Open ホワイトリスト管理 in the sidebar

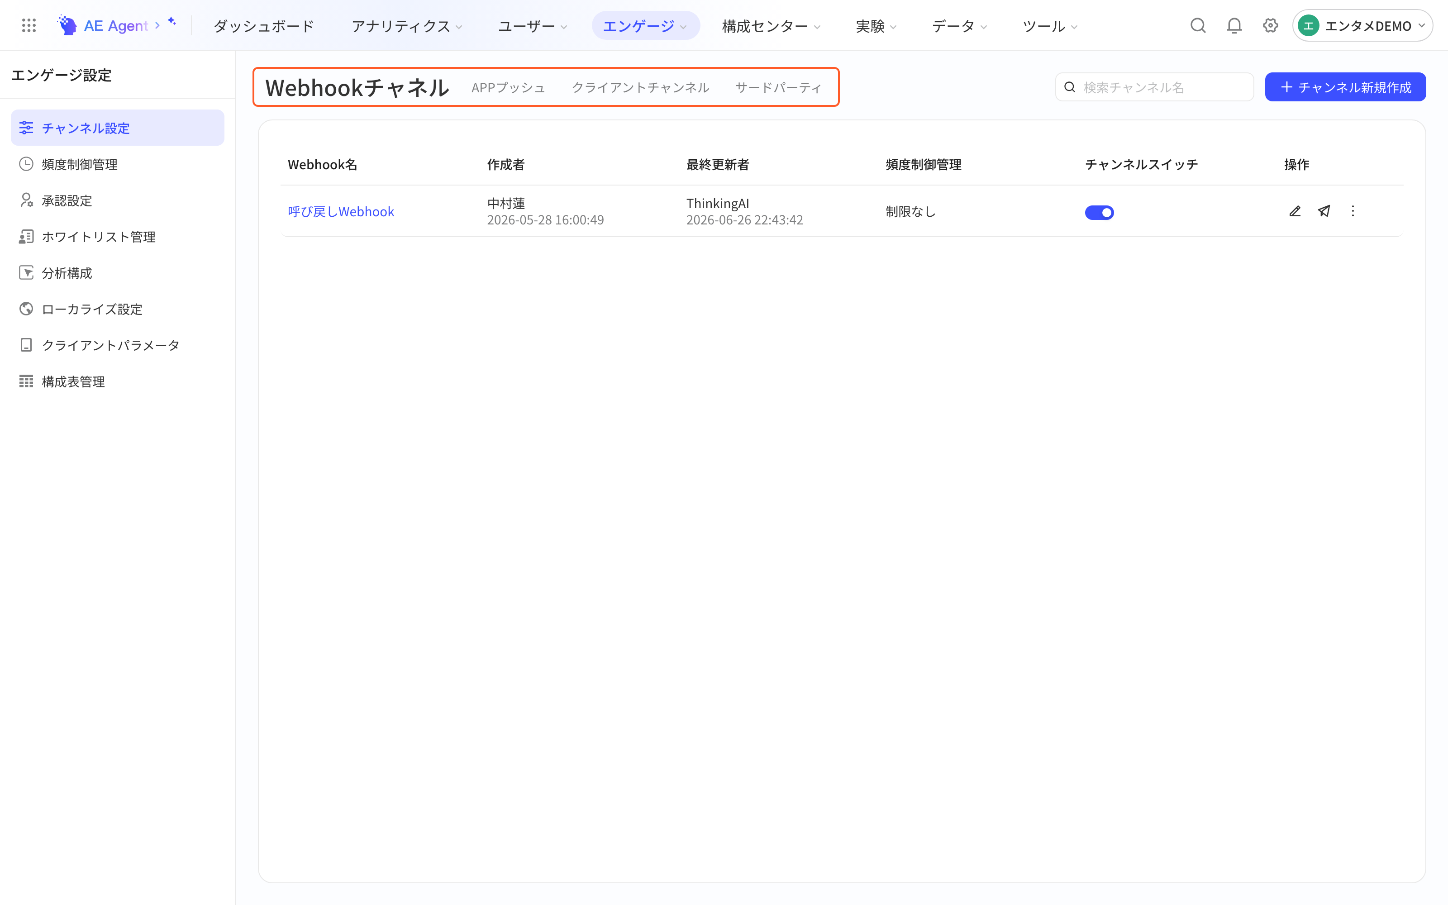(x=117, y=236)
